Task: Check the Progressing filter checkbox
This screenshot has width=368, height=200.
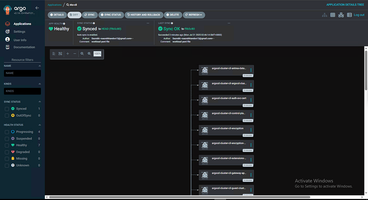Action: 7,132
